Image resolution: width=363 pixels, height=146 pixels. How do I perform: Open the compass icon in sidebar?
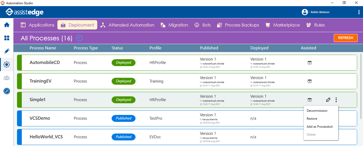[7, 91]
